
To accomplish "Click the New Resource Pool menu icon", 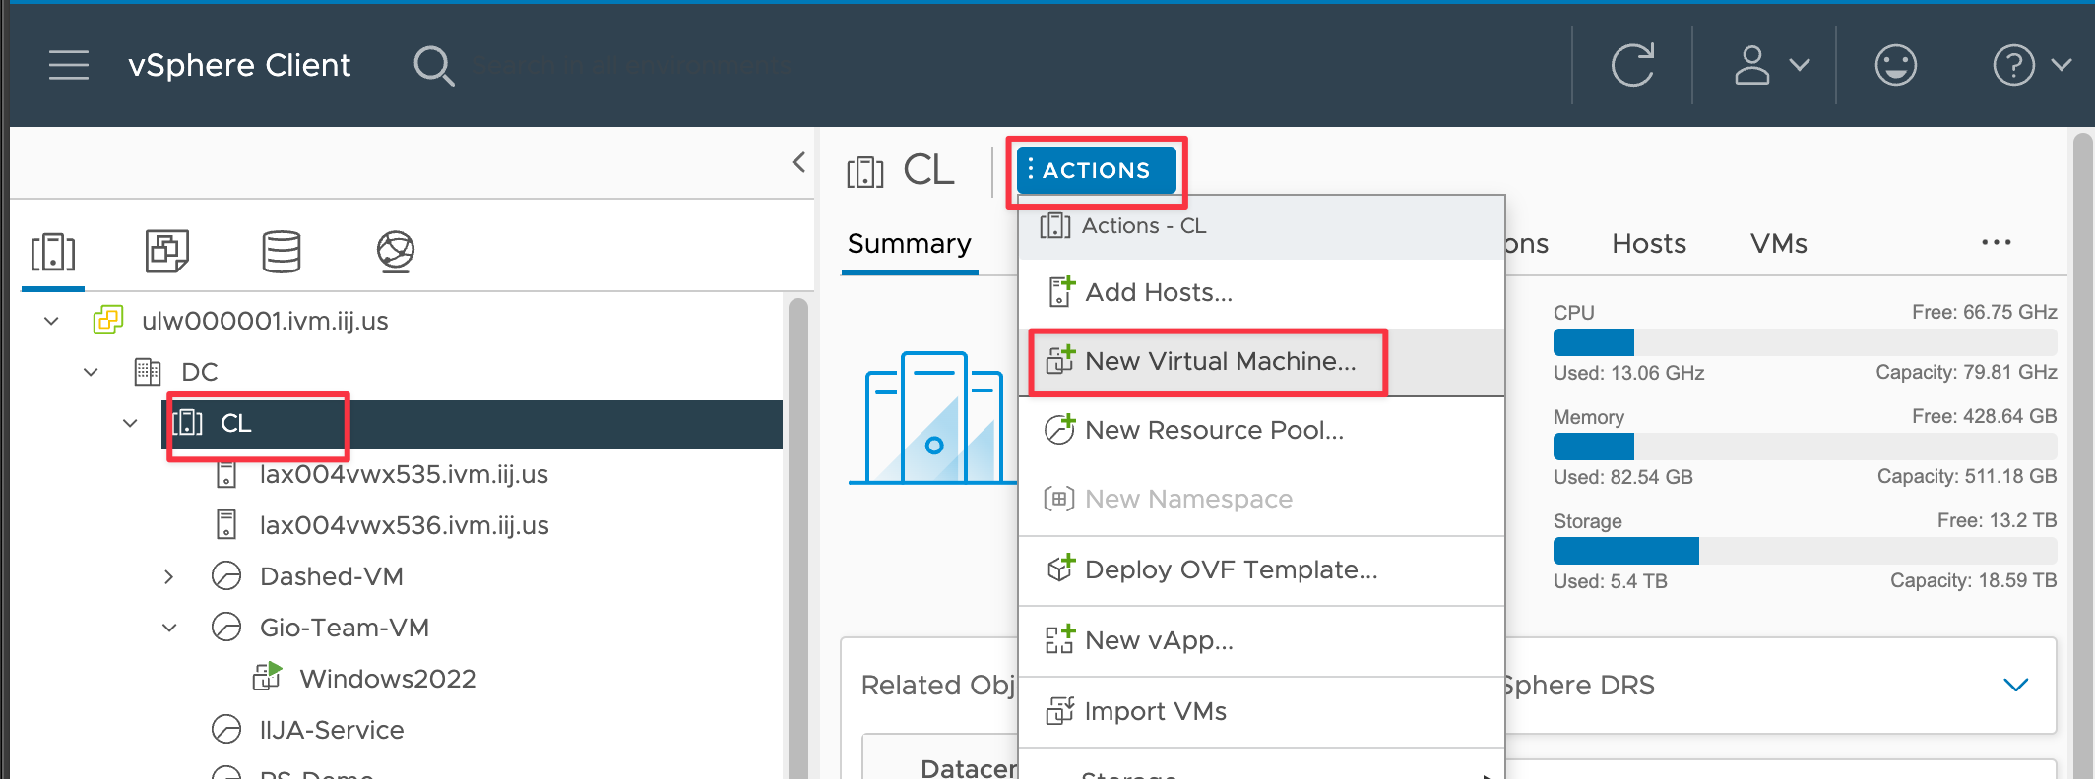I will click(1059, 429).
